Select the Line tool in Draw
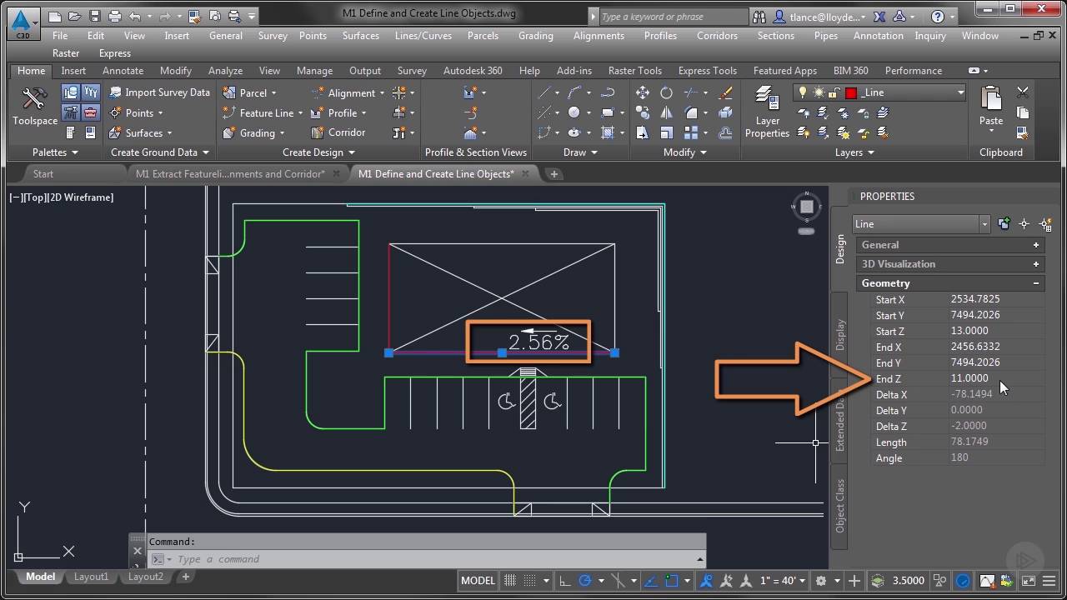This screenshot has width=1067, height=600. pos(544,92)
